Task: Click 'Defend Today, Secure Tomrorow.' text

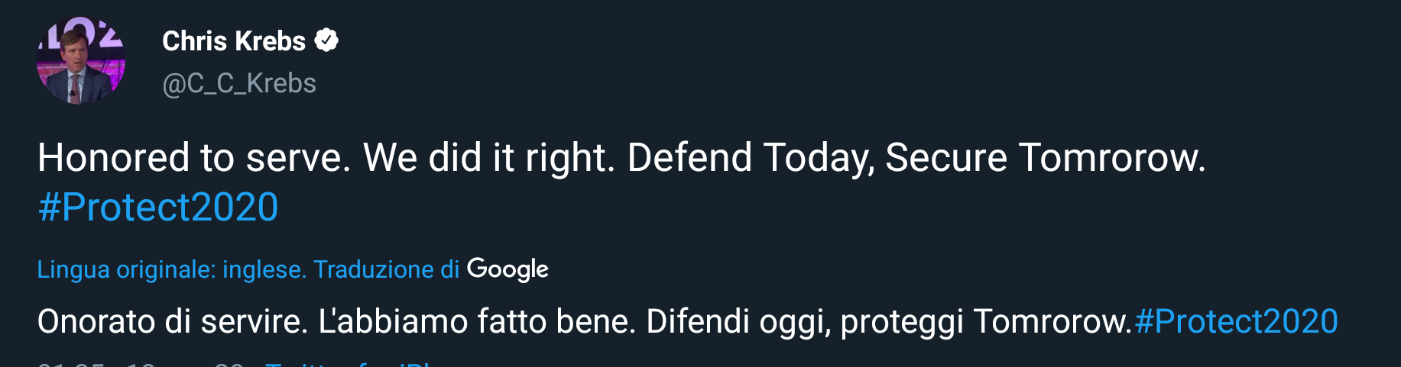Action: pos(916,158)
